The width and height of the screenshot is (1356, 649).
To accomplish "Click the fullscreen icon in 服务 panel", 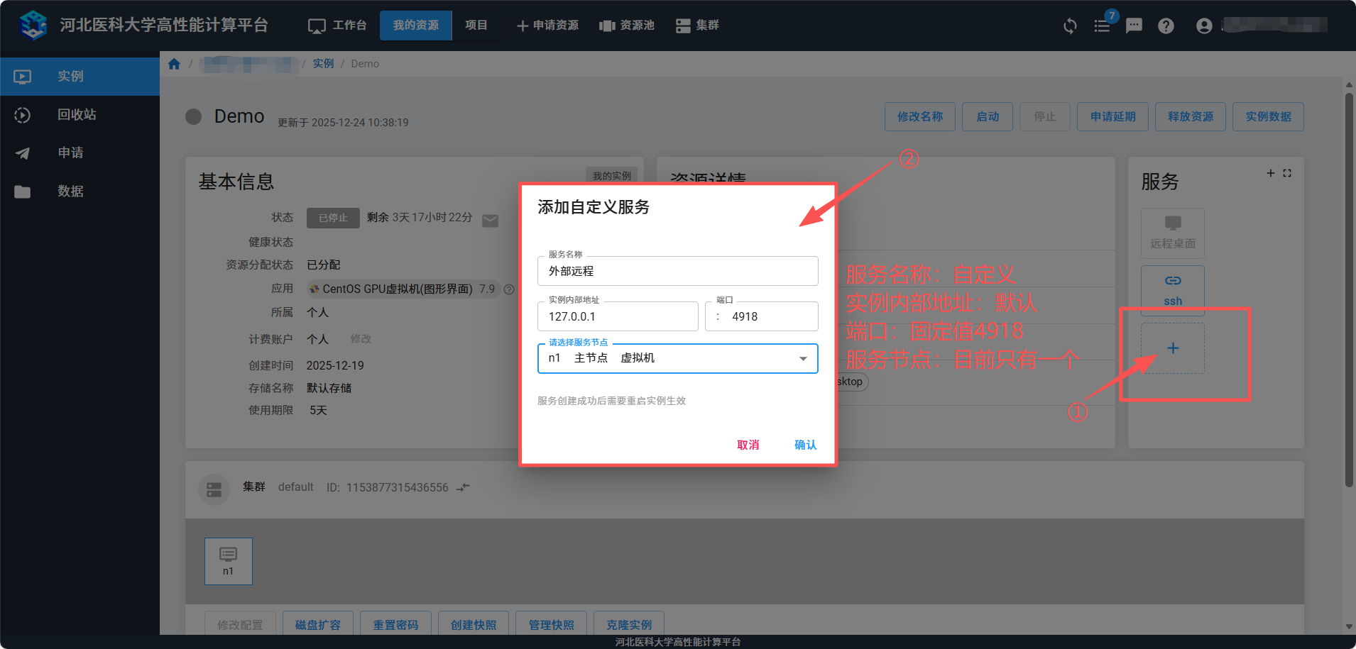I will tap(1287, 173).
